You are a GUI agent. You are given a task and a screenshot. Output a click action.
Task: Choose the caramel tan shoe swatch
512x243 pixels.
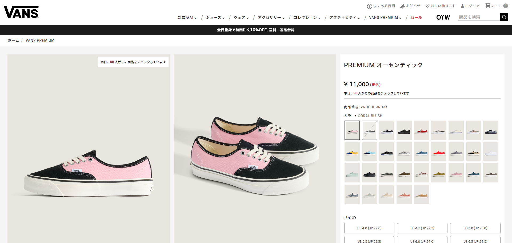click(x=421, y=194)
